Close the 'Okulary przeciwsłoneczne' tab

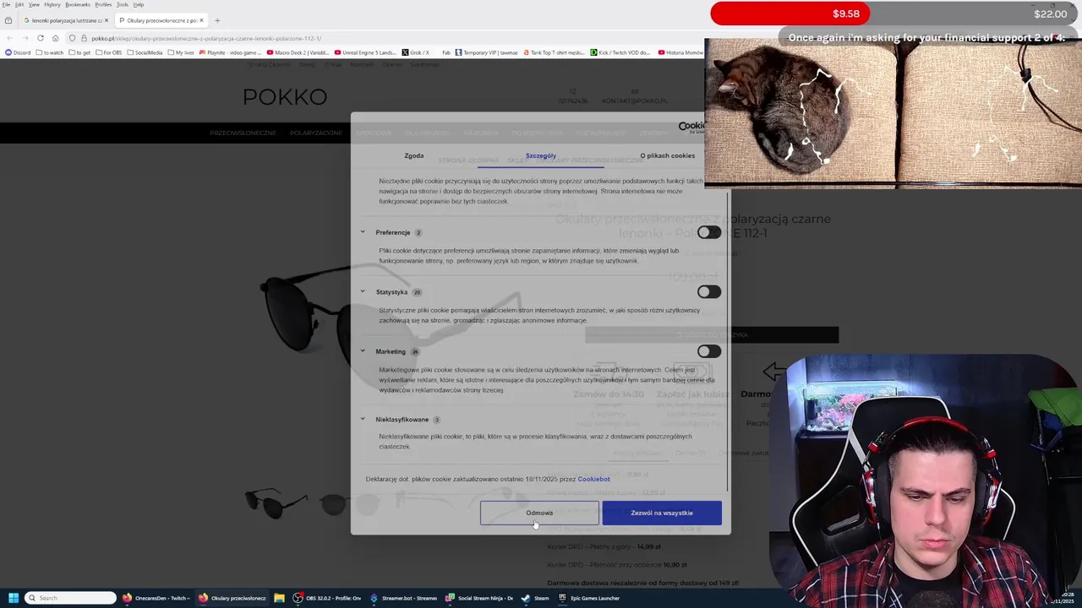tap(201, 20)
